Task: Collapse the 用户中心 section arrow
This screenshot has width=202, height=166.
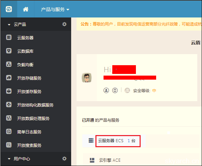Action: pyautogui.click(x=9, y=159)
